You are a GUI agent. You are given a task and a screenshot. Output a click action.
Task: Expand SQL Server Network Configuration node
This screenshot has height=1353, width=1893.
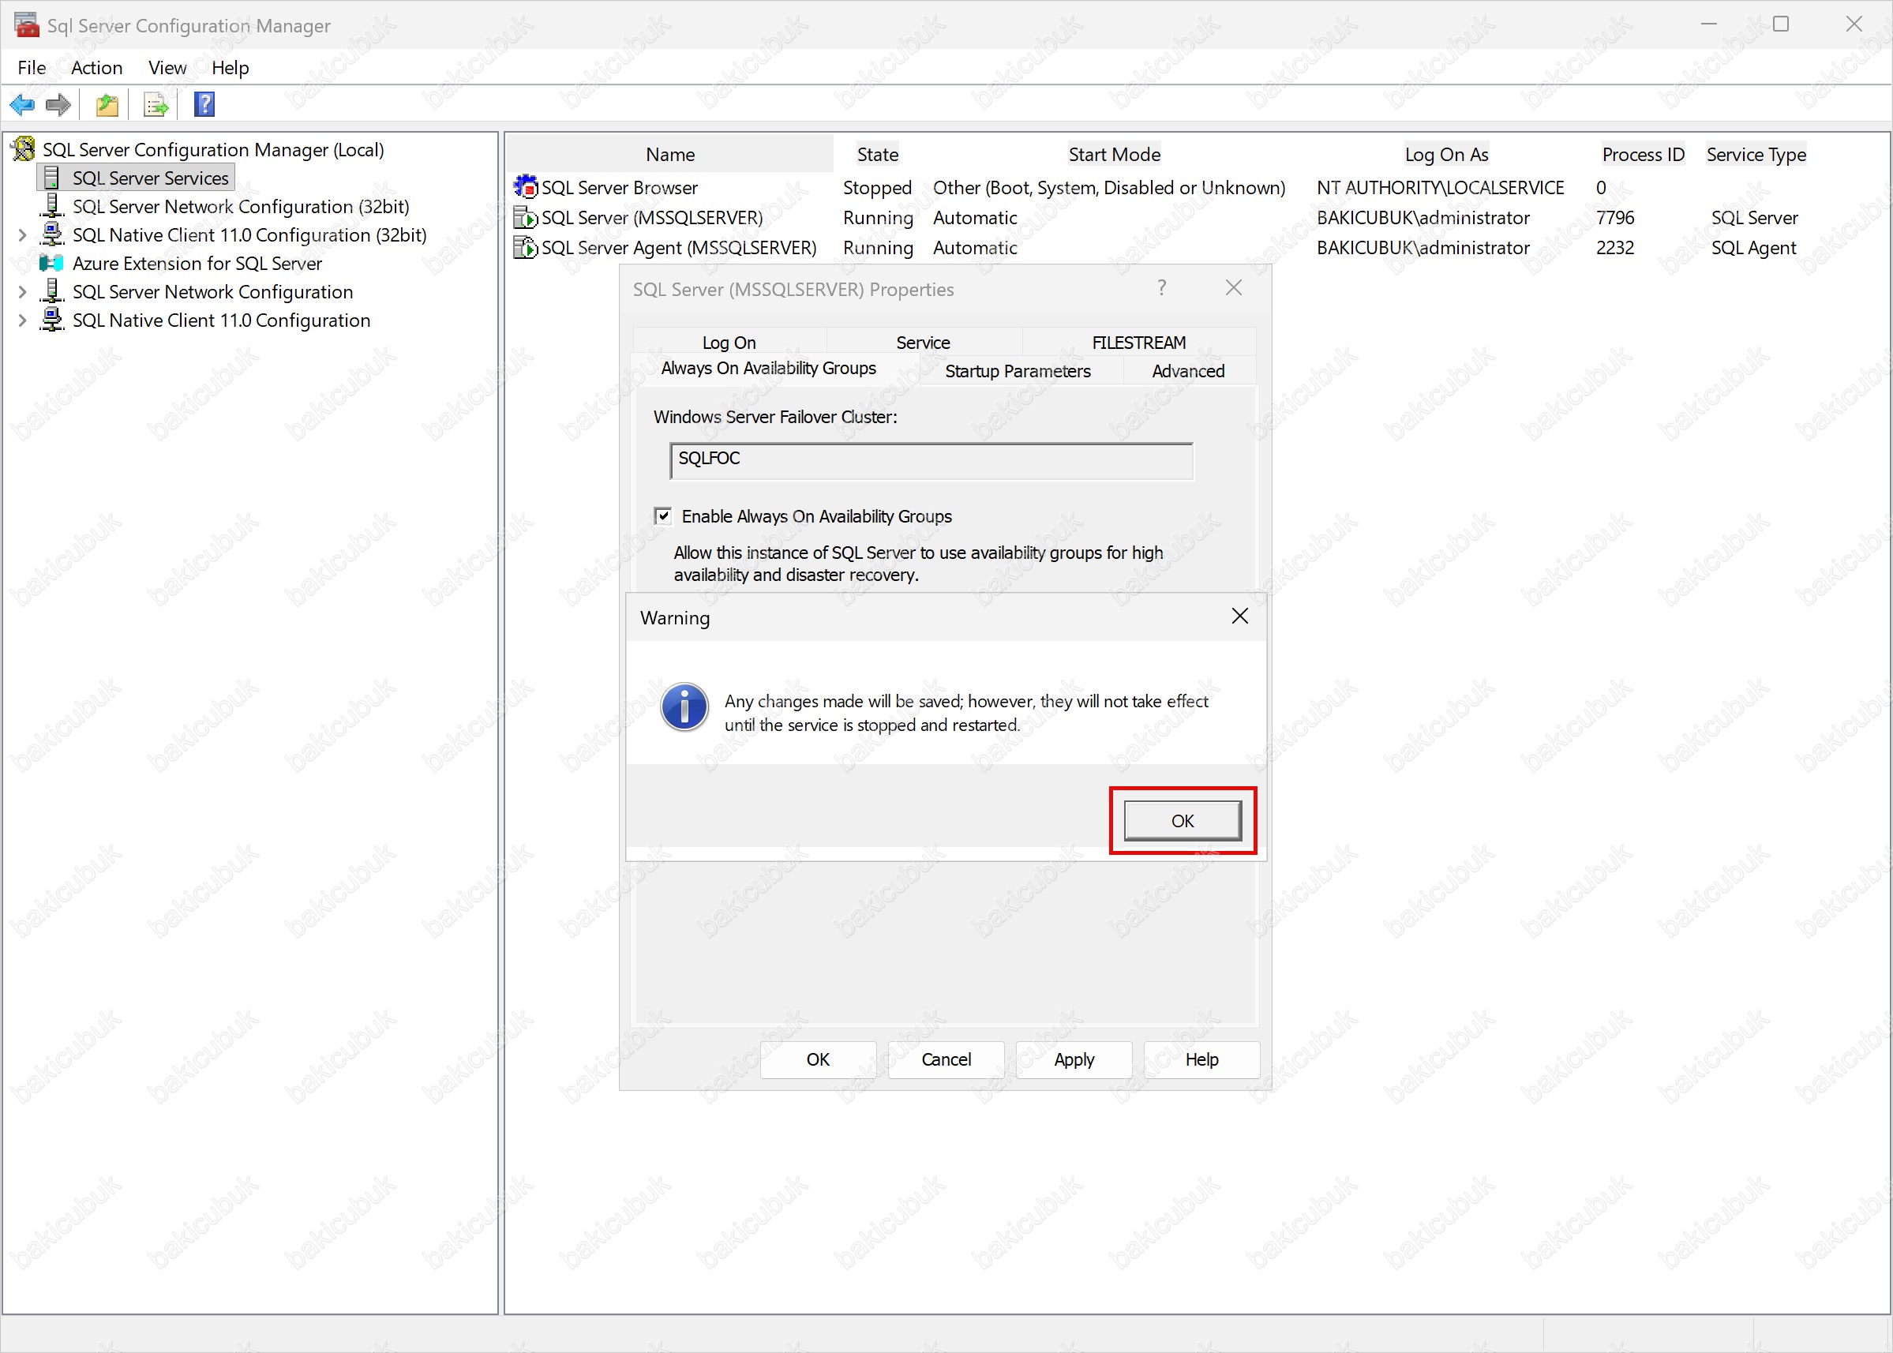[x=22, y=292]
